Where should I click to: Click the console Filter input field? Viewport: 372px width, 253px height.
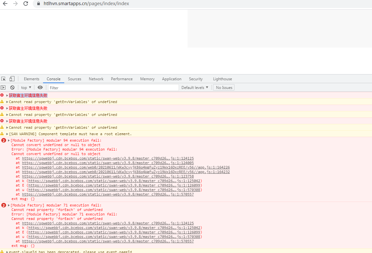pos(113,88)
